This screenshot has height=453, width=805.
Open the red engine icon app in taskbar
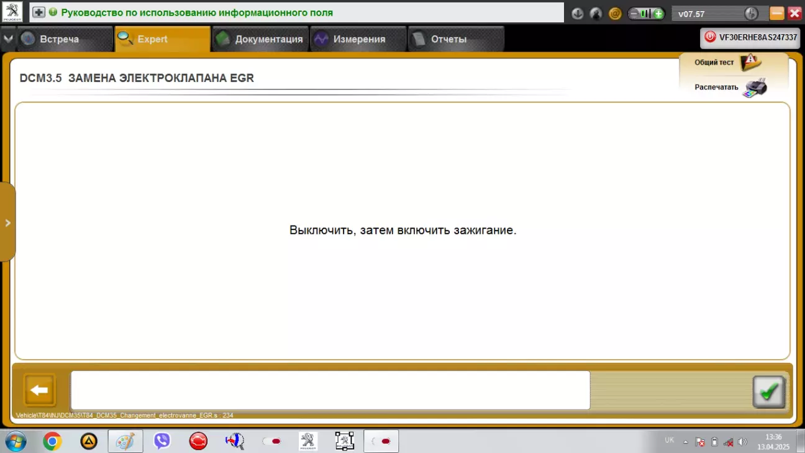(x=198, y=441)
